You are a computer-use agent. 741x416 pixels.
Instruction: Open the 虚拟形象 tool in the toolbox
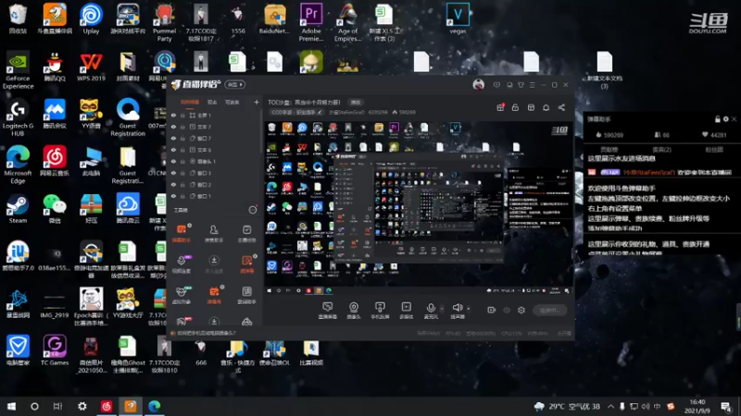(x=182, y=295)
